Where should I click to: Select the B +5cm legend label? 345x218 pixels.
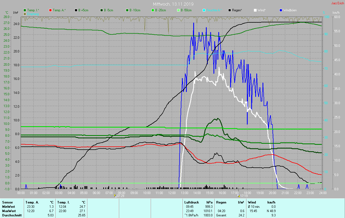[83, 10]
